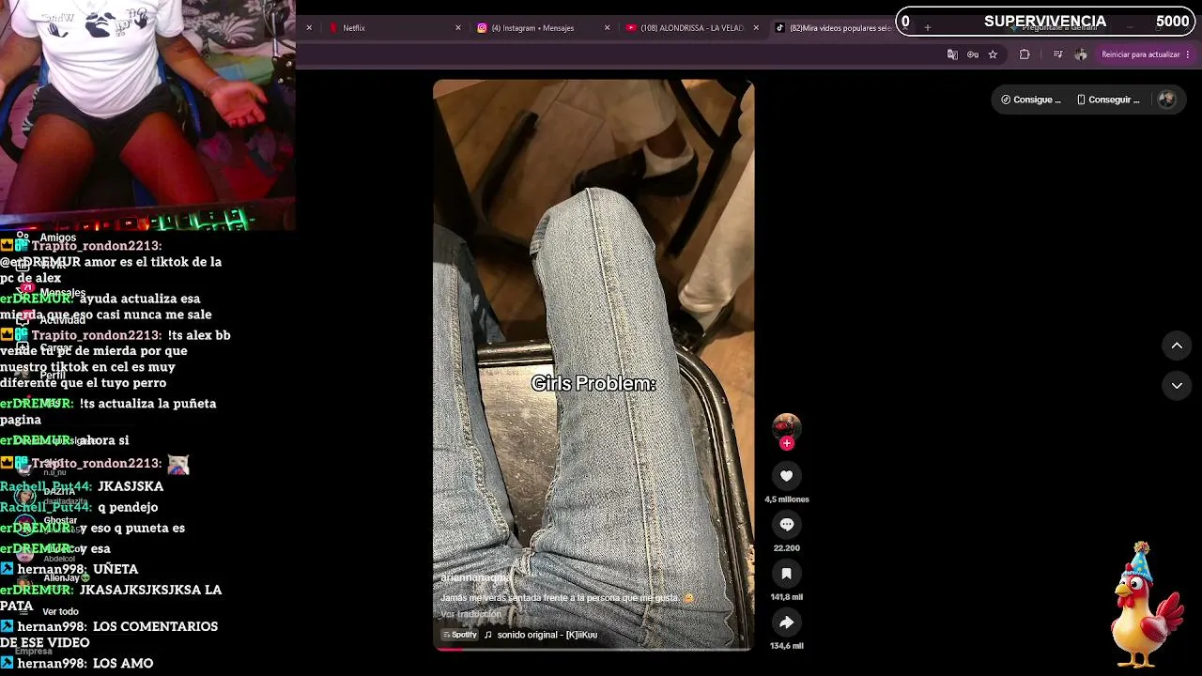This screenshot has height=676, width=1202.
Task: Go to the previous video with up arrow
Action: pos(1177,346)
